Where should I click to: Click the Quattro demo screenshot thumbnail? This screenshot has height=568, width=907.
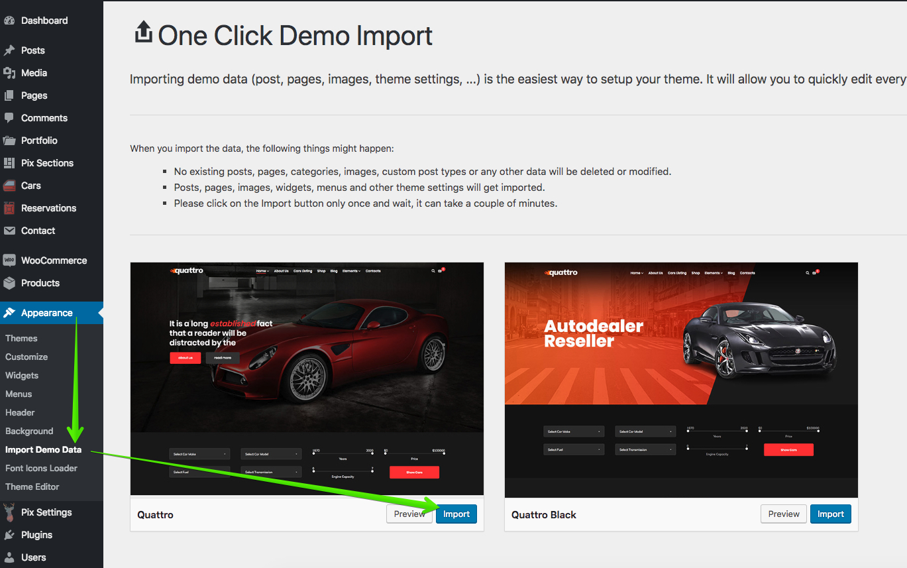[x=307, y=379]
